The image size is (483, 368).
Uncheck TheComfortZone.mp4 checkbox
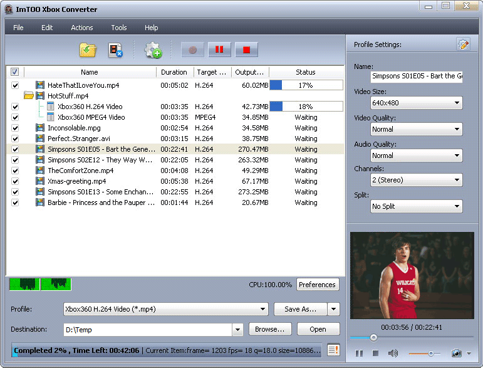[x=15, y=171]
